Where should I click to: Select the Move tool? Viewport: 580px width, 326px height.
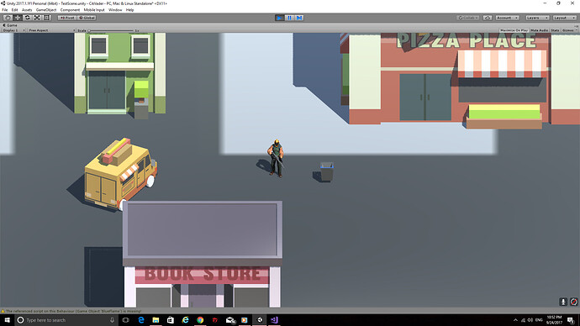coord(18,18)
